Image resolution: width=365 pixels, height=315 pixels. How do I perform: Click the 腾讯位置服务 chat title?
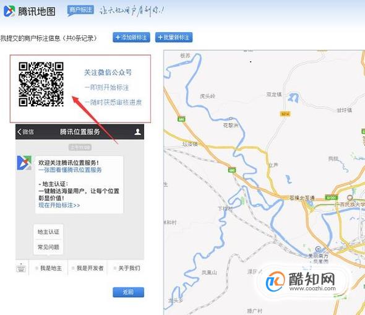click(x=80, y=132)
